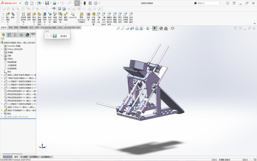257x161 pixels.
Task: Expand the History tree node
Action: click(x=2, y=49)
